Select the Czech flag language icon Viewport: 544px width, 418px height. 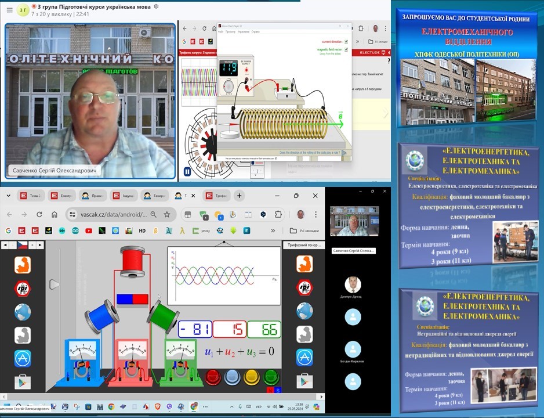click(x=22, y=245)
